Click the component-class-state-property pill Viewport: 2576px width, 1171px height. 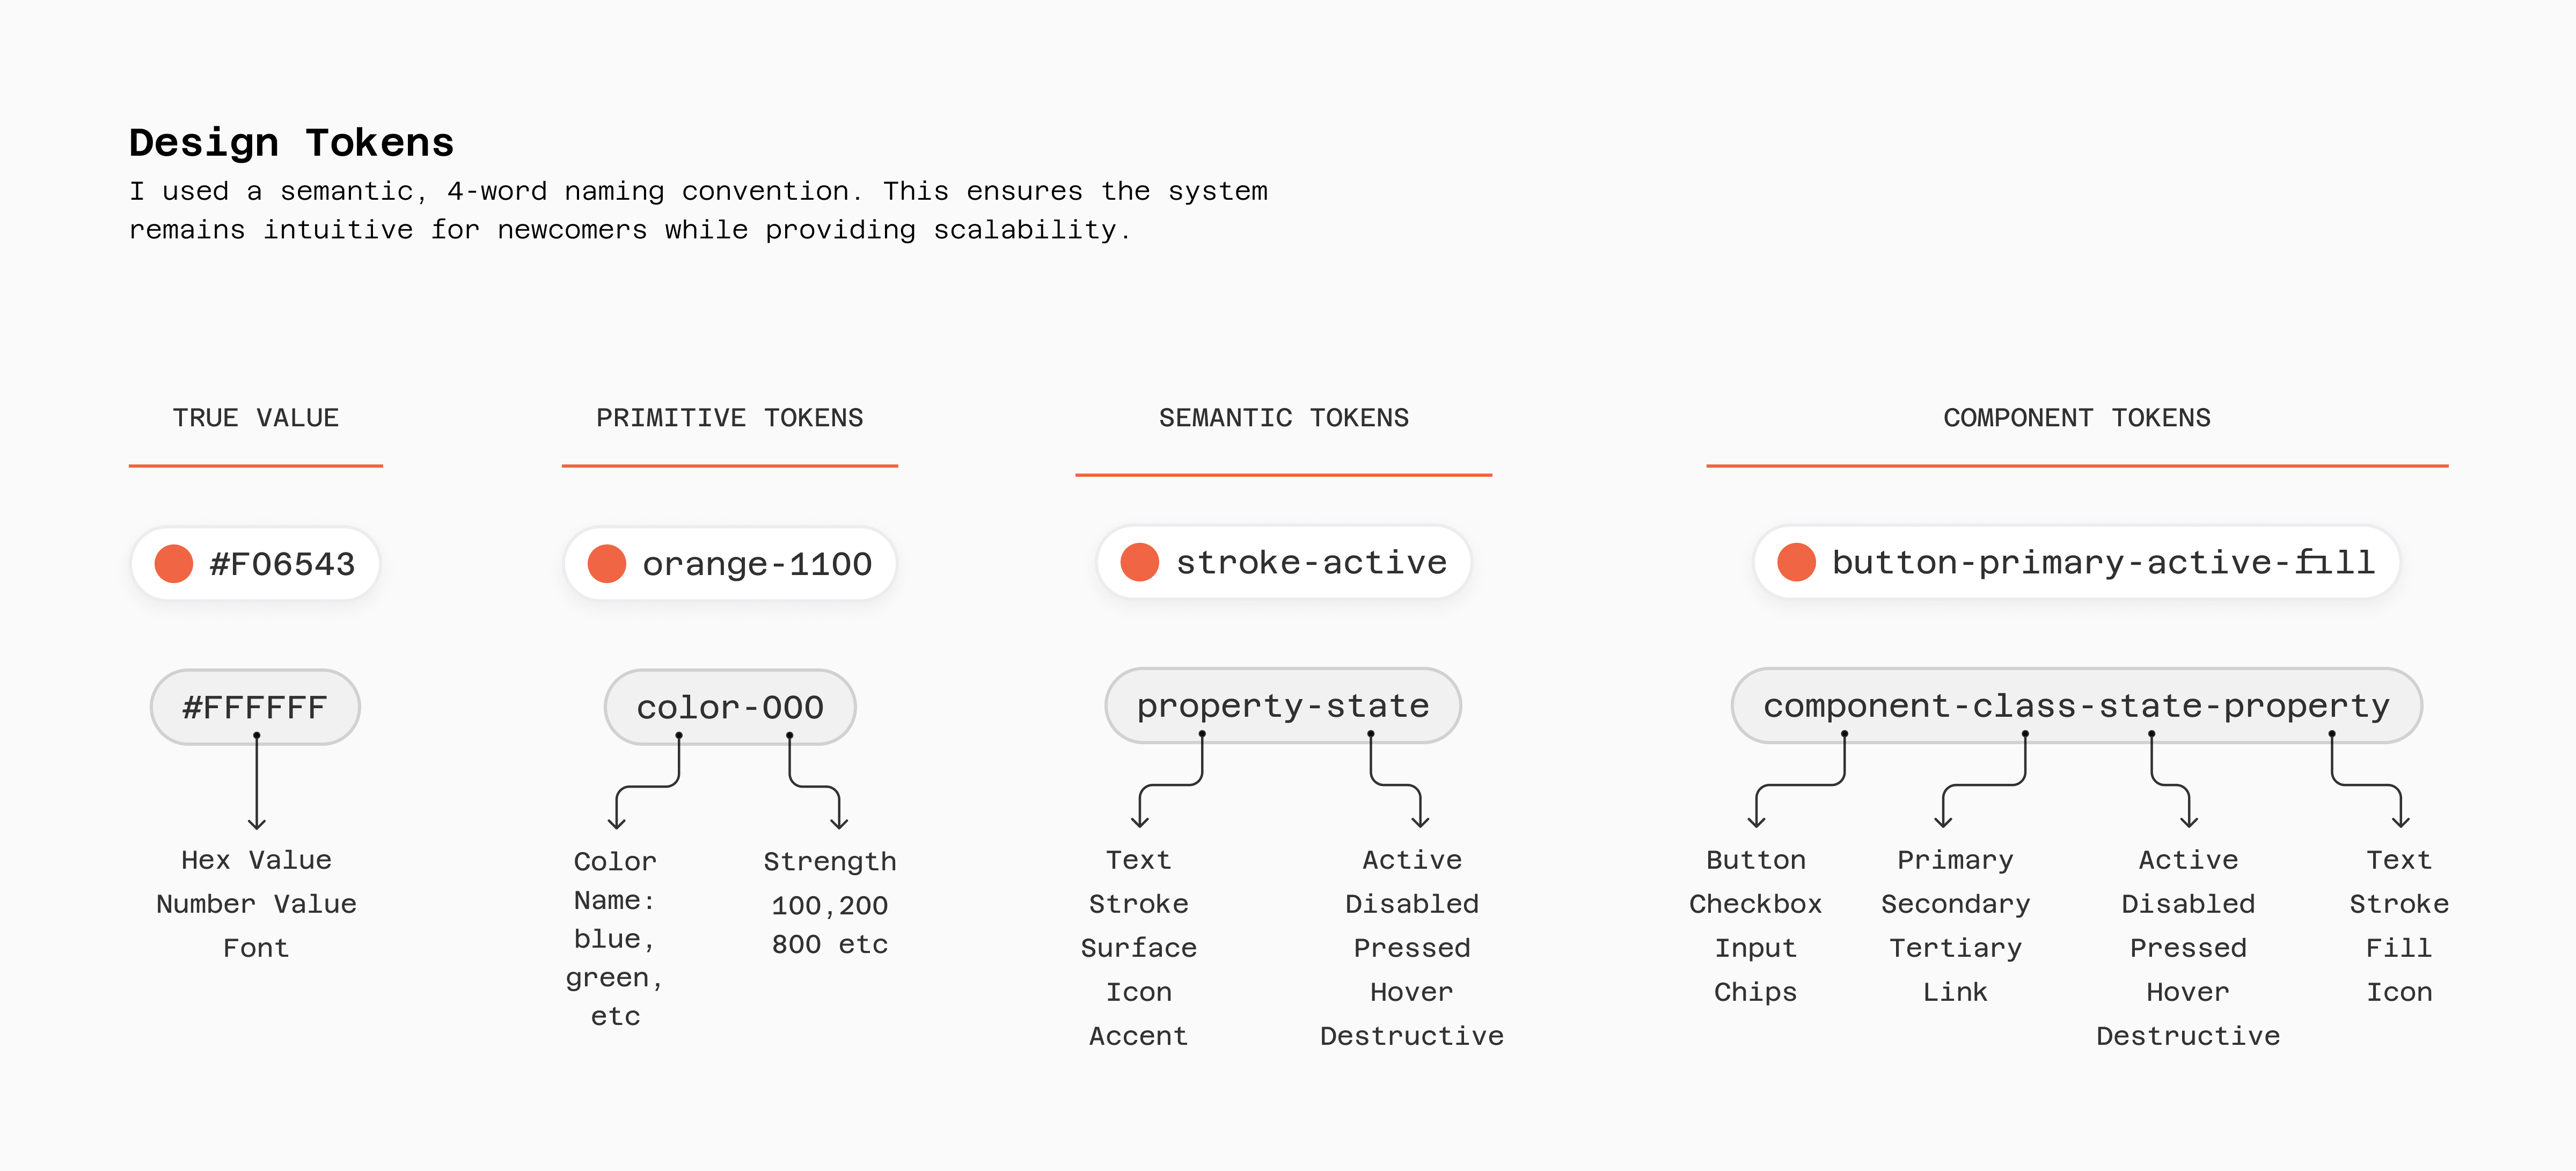[x=2076, y=705]
